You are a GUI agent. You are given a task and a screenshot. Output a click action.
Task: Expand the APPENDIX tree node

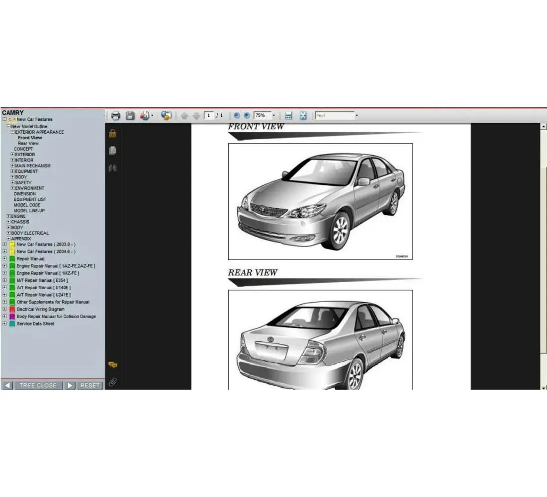9,239
